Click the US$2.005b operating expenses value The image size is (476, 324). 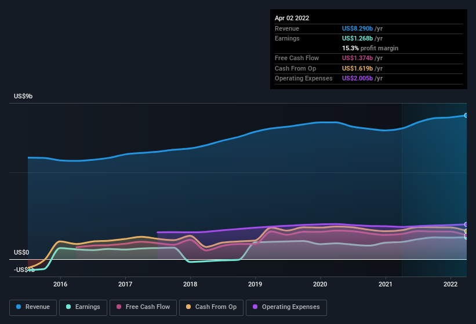357,79
